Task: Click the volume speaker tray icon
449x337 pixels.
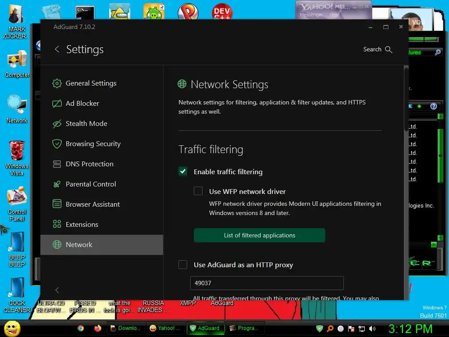Action: point(372,329)
